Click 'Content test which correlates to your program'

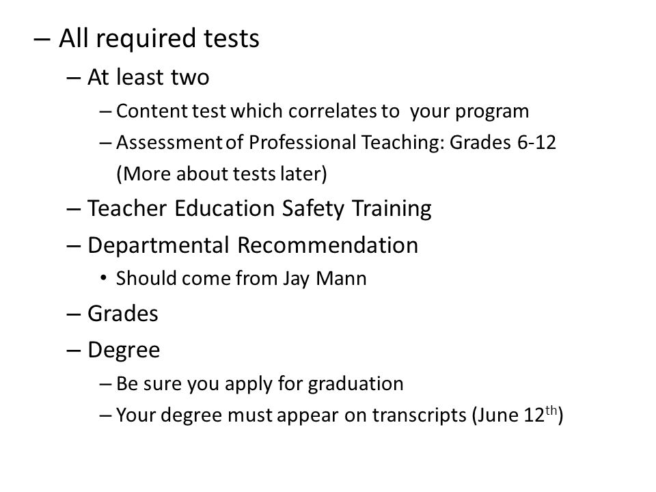click(x=323, y=111)
